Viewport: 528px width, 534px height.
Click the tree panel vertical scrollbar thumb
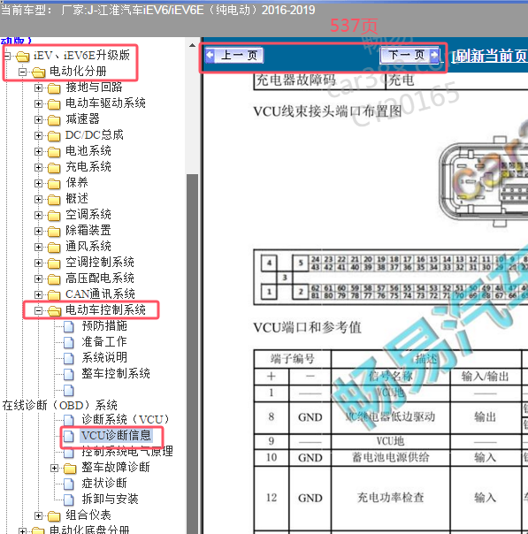click(192, 355)
